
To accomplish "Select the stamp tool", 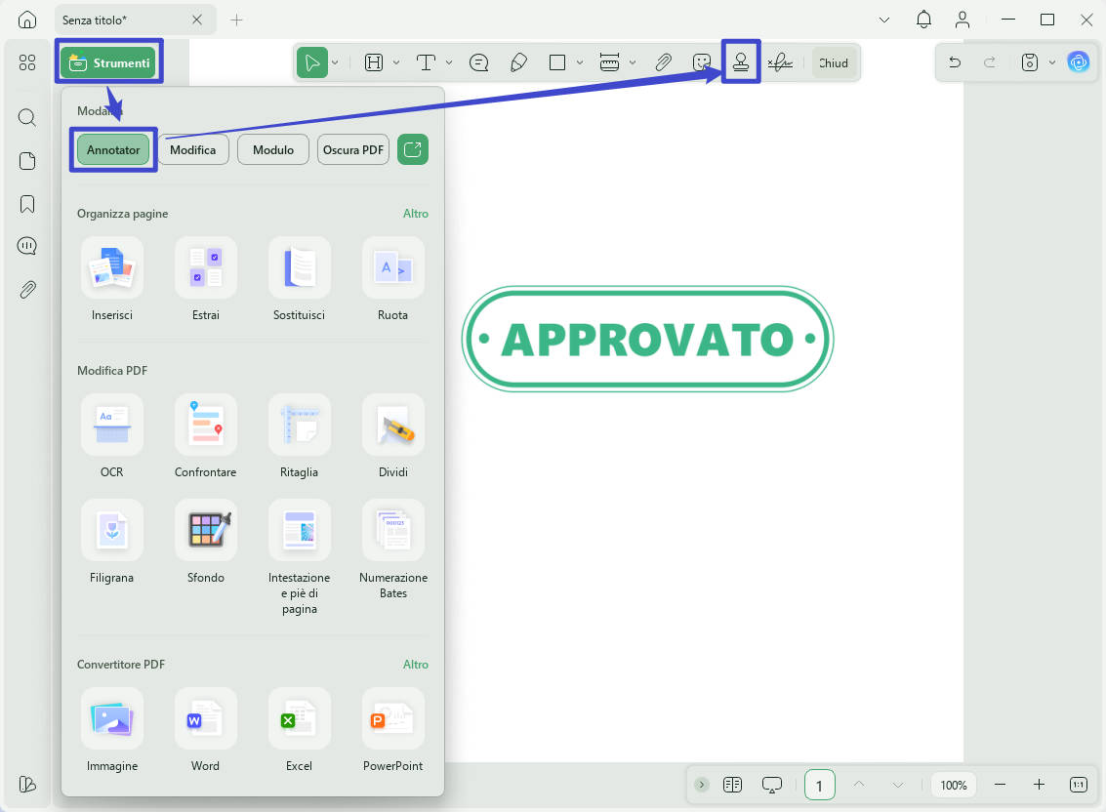I will coord(741,62).
